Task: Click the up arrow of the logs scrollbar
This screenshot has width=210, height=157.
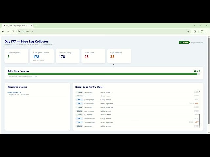Action: pos(199,91)
